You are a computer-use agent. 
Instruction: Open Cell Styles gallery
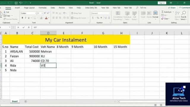click(134, 16)
